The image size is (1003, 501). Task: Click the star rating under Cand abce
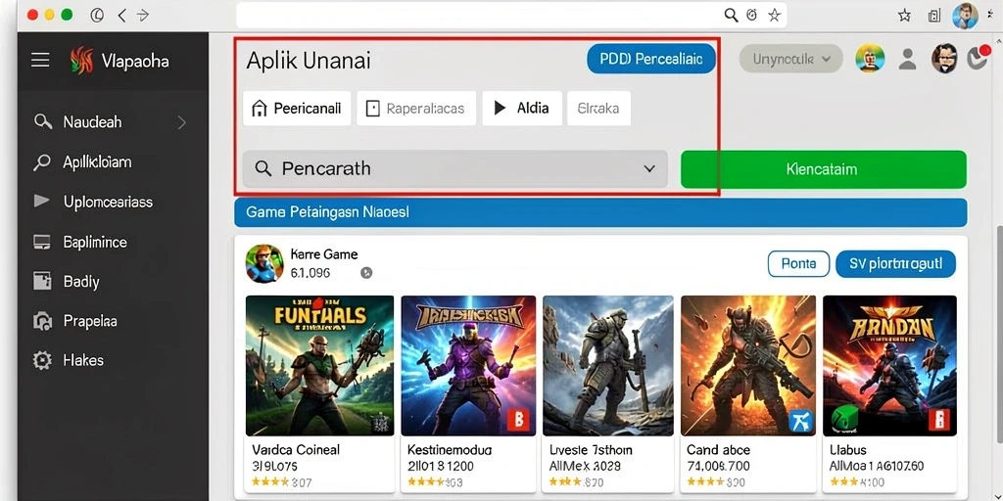tap(704, 481)
